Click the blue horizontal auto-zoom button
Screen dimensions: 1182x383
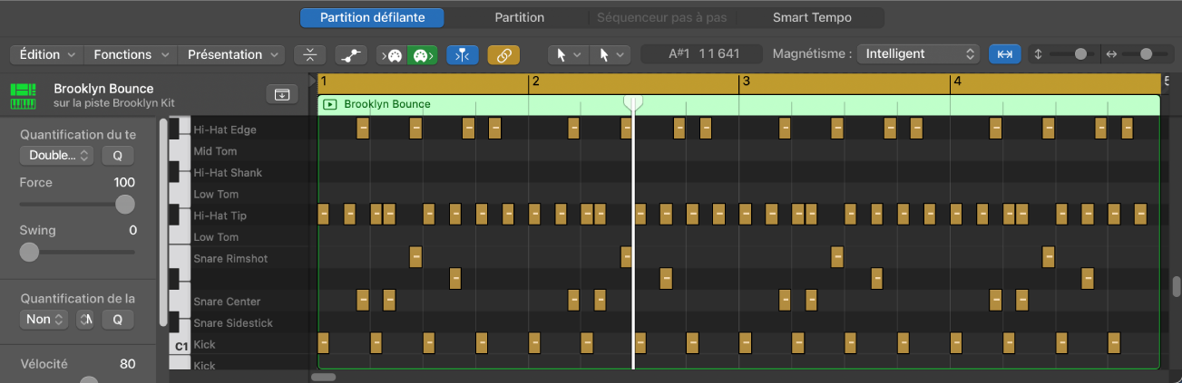point(1004,54)
